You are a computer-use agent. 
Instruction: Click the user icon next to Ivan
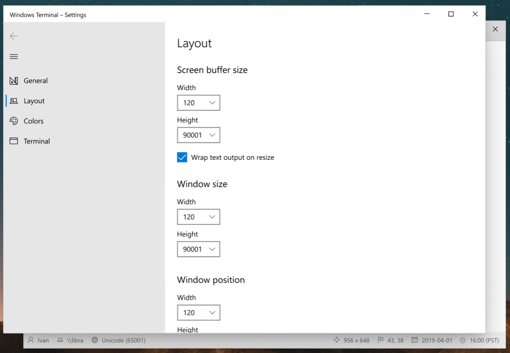[31, 340]
